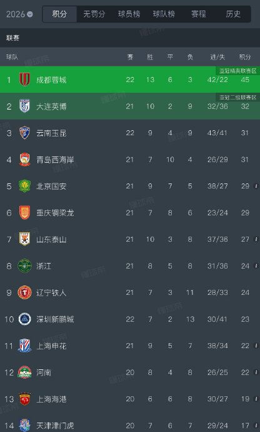This screenshot has height=432, width=260.
Task: Tap the 云南玉昆 team badge
Action: (25, 133)
